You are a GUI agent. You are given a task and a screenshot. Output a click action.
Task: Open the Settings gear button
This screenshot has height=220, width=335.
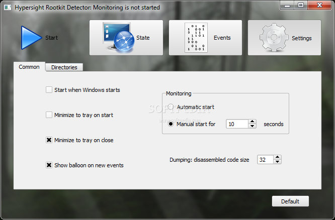coord(284,38)
